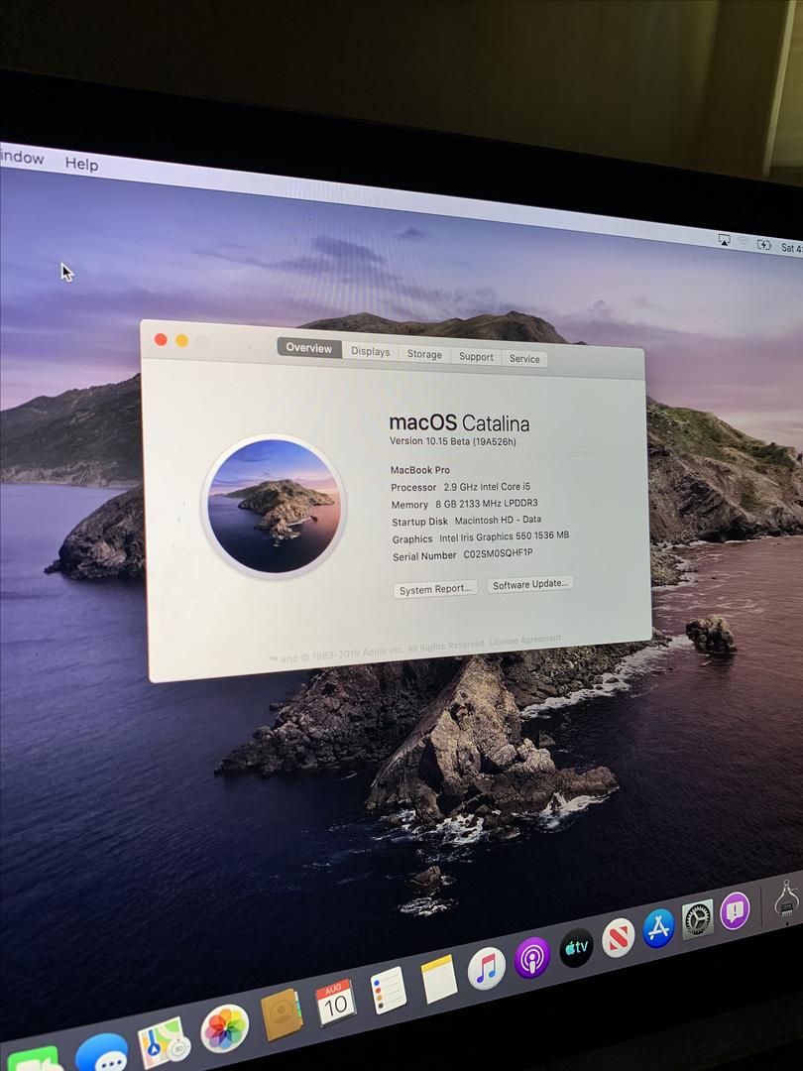Screen dimensions: 803x1071
Task: Open Messages from the Dock
Action: pos(102,1054)
